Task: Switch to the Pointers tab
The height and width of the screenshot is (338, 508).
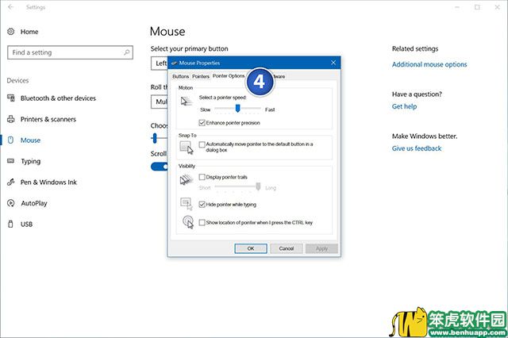Action: tap(201, 76)
